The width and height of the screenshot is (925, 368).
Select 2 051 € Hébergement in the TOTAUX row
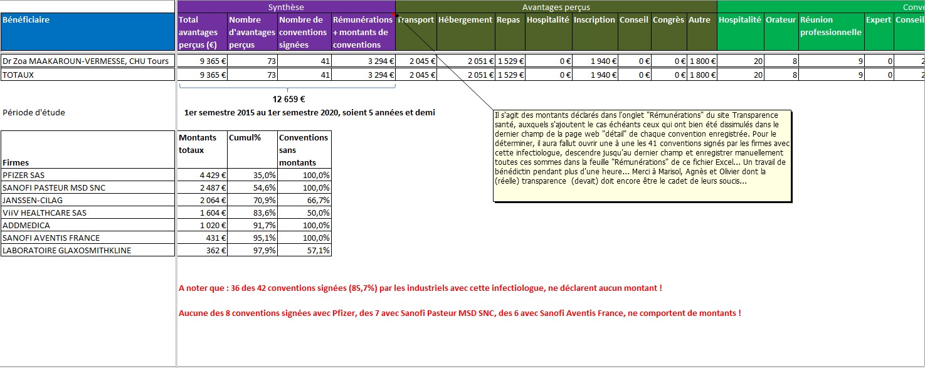[x=465, y=75]
